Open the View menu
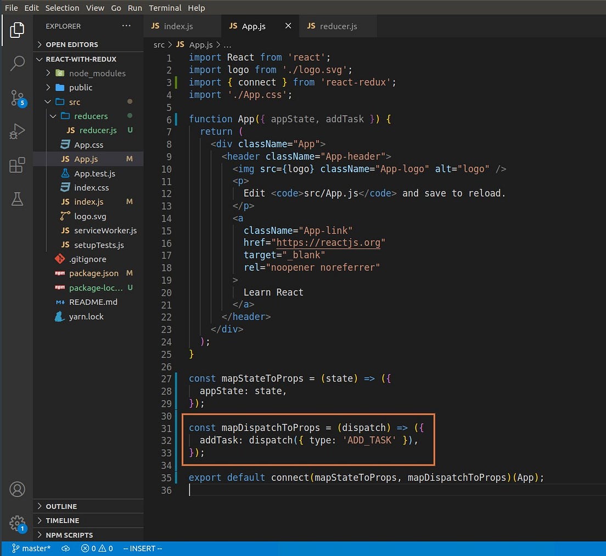The image size is (606, 556). [x=95, y=8]
